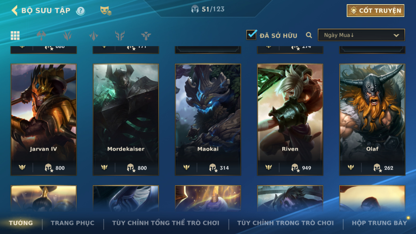Open the theater masks icon
Screen dimensions: 416x234
tap(106, 11)
